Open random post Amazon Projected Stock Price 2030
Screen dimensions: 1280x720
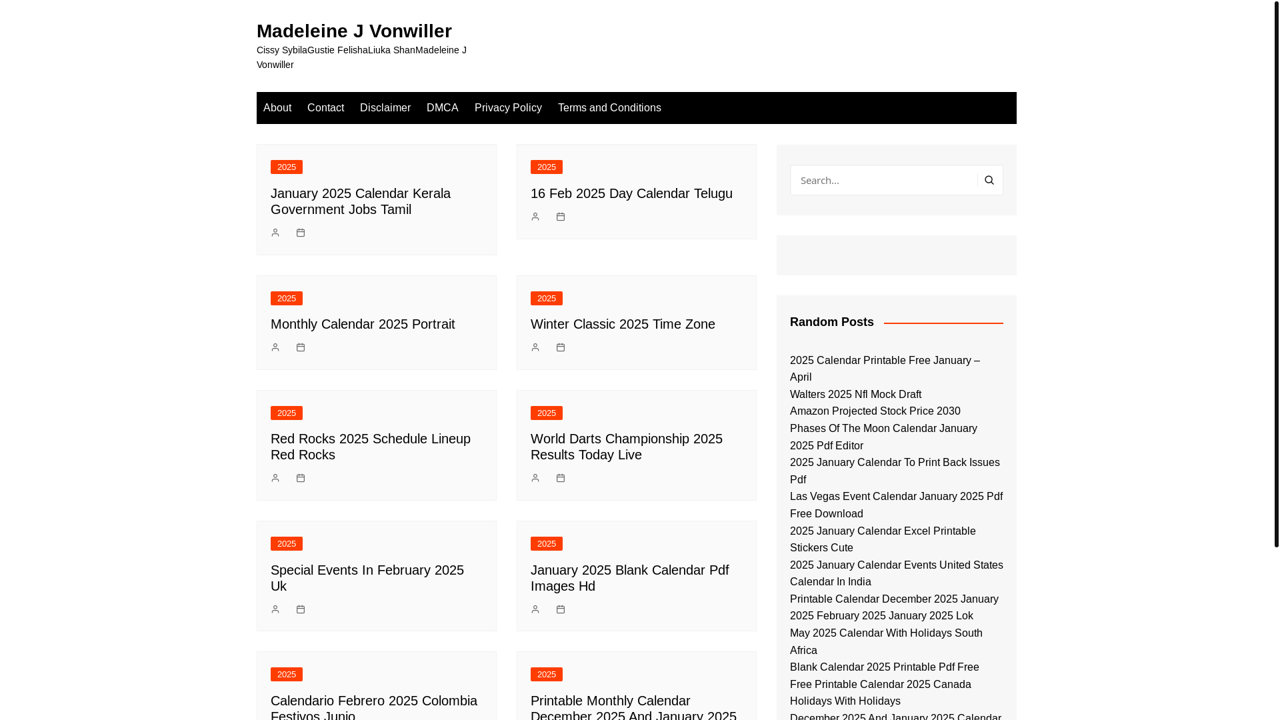(x=875, y=411)
